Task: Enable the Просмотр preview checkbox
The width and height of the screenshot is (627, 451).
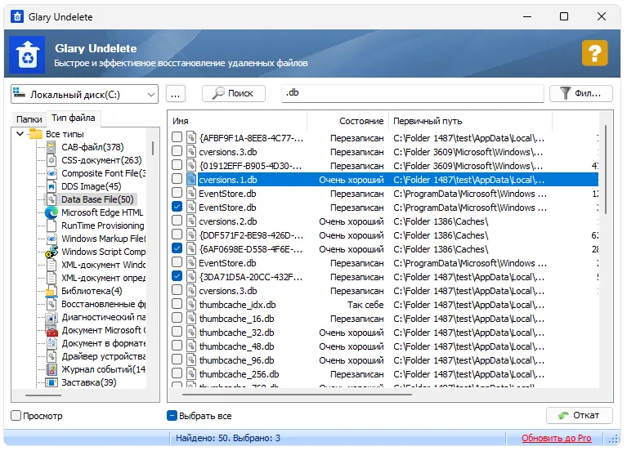Action: point(16,416)
